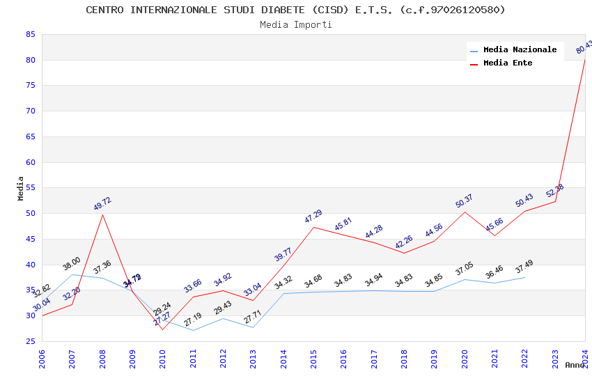The height and width of the screenshot is (383, 592).
Task: Click the 2010 x-axis year label
Action: tap(162, 359)
